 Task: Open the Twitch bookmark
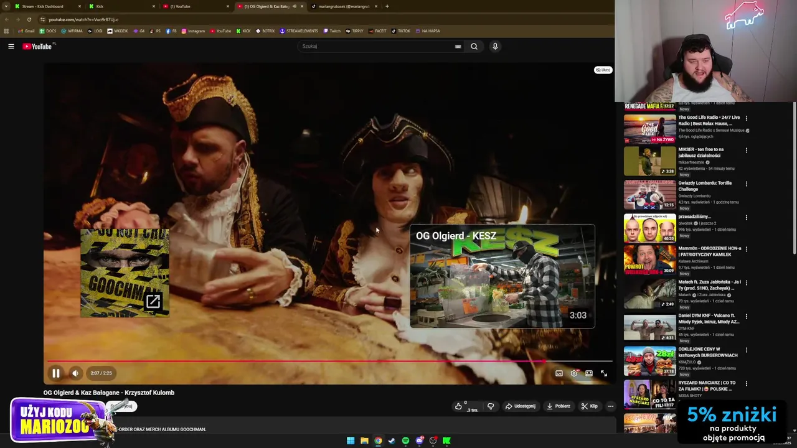tap(332, 31)
